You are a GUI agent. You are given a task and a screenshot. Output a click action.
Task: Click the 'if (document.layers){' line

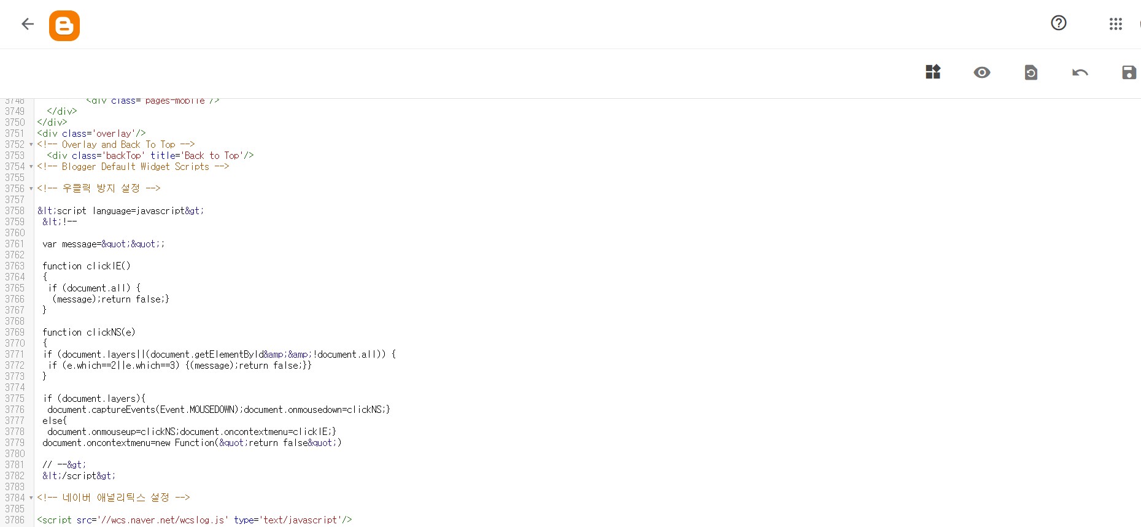pyautogui.click(x=95, y=399)
